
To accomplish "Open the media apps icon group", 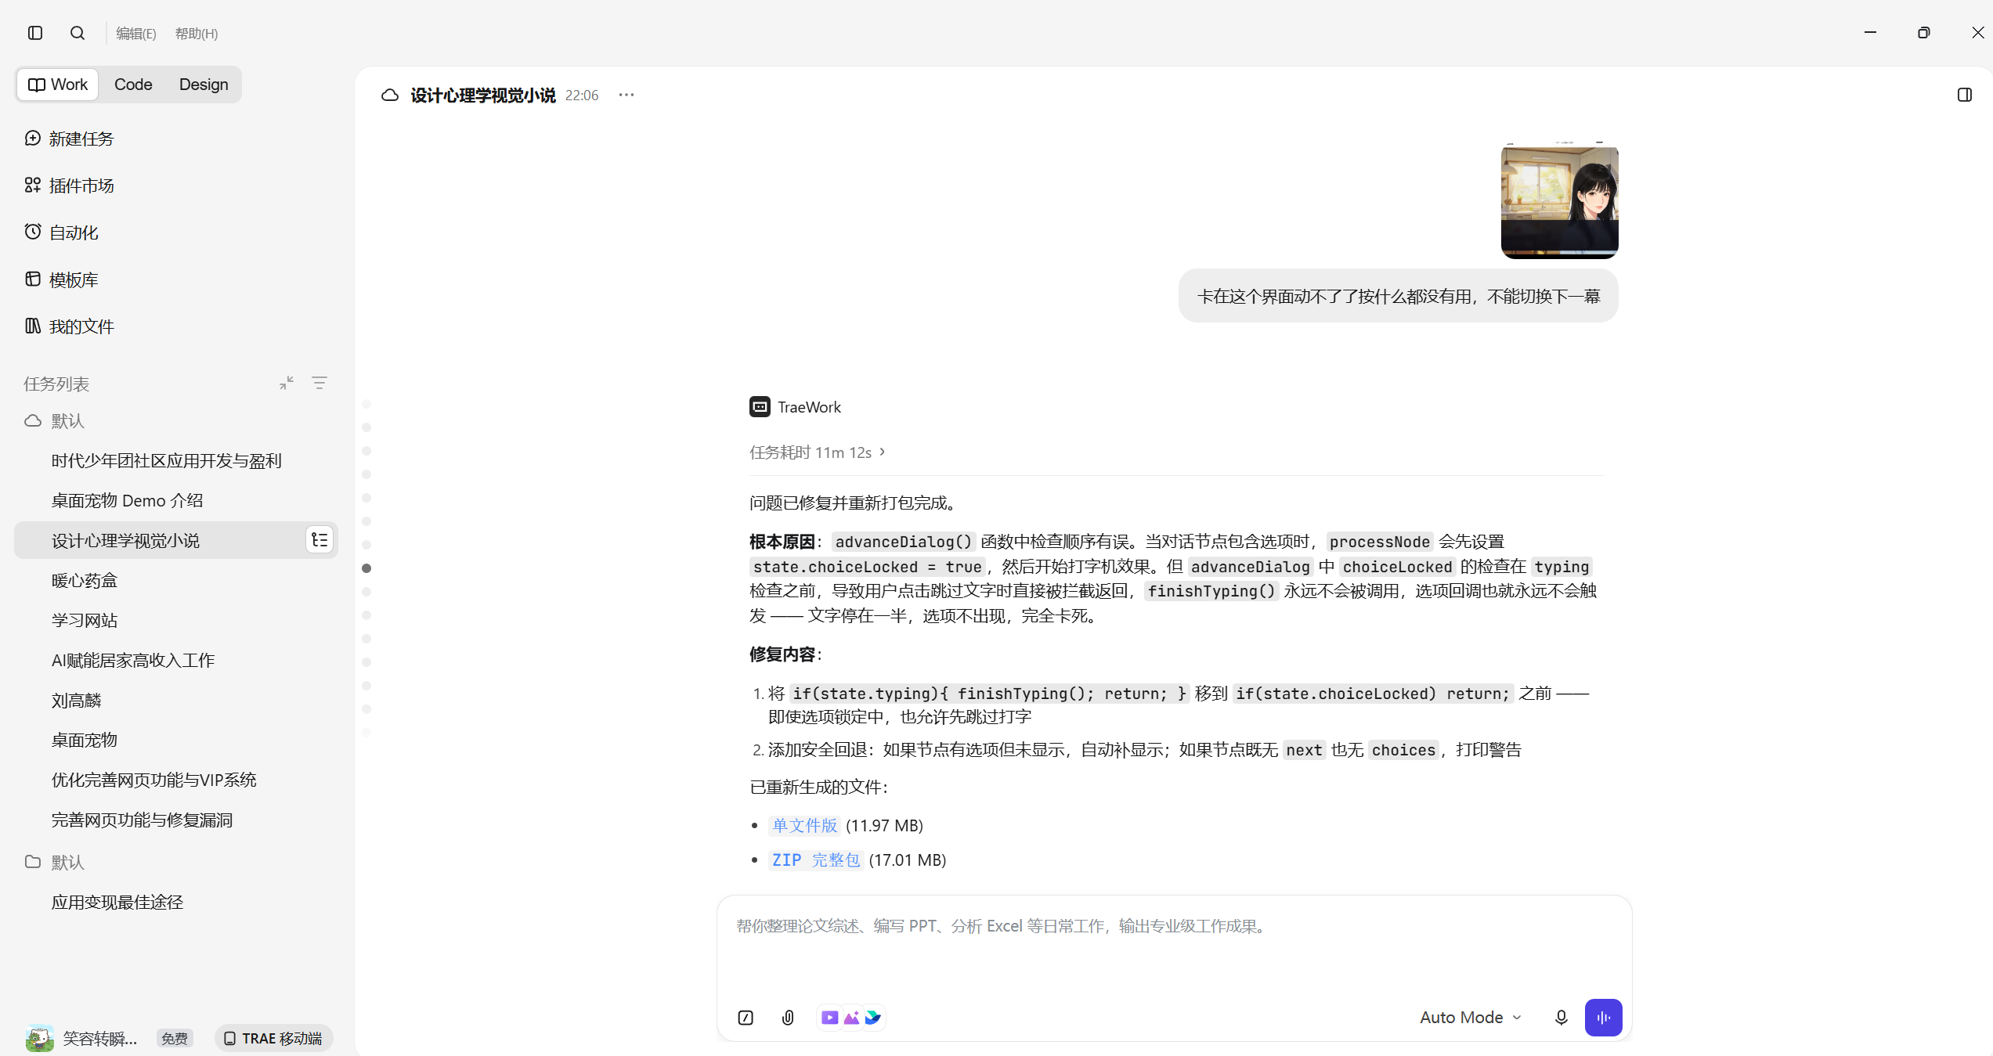I will 851,1017.
